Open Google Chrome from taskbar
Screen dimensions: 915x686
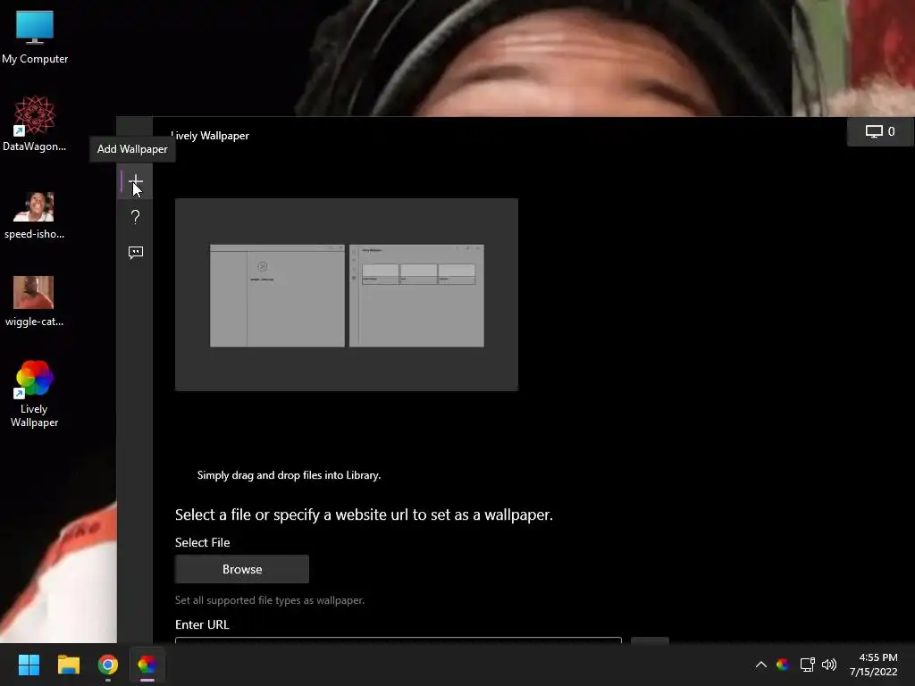tap(108, 665)
